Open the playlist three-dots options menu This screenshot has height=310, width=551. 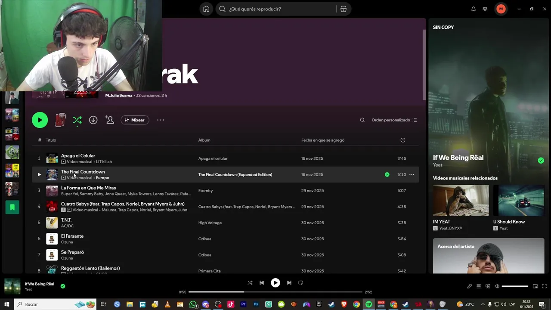(x=161, y=120)
